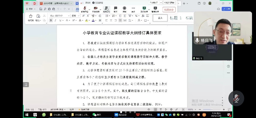Open the font name dropdown
The image size is (256, 118).
pyautogui.click(x=68, y=16)
